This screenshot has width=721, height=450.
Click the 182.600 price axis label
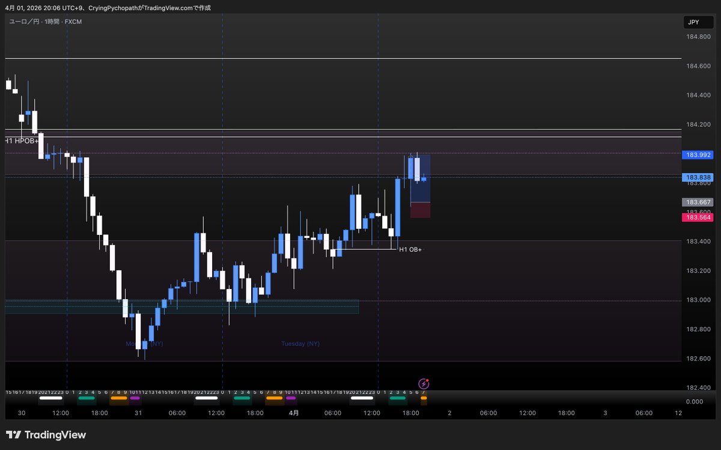(698, 359)
